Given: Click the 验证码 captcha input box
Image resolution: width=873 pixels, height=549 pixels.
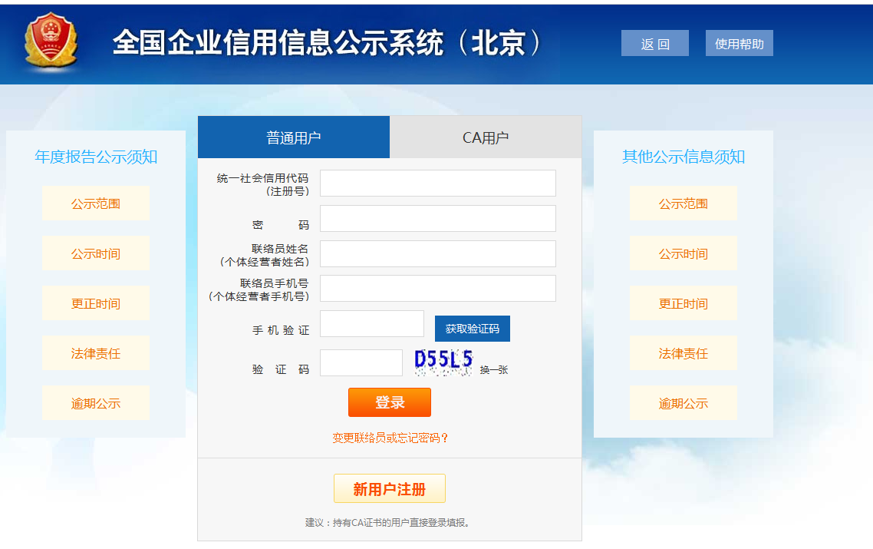Looking at the screenshot, I should (361, 361).
